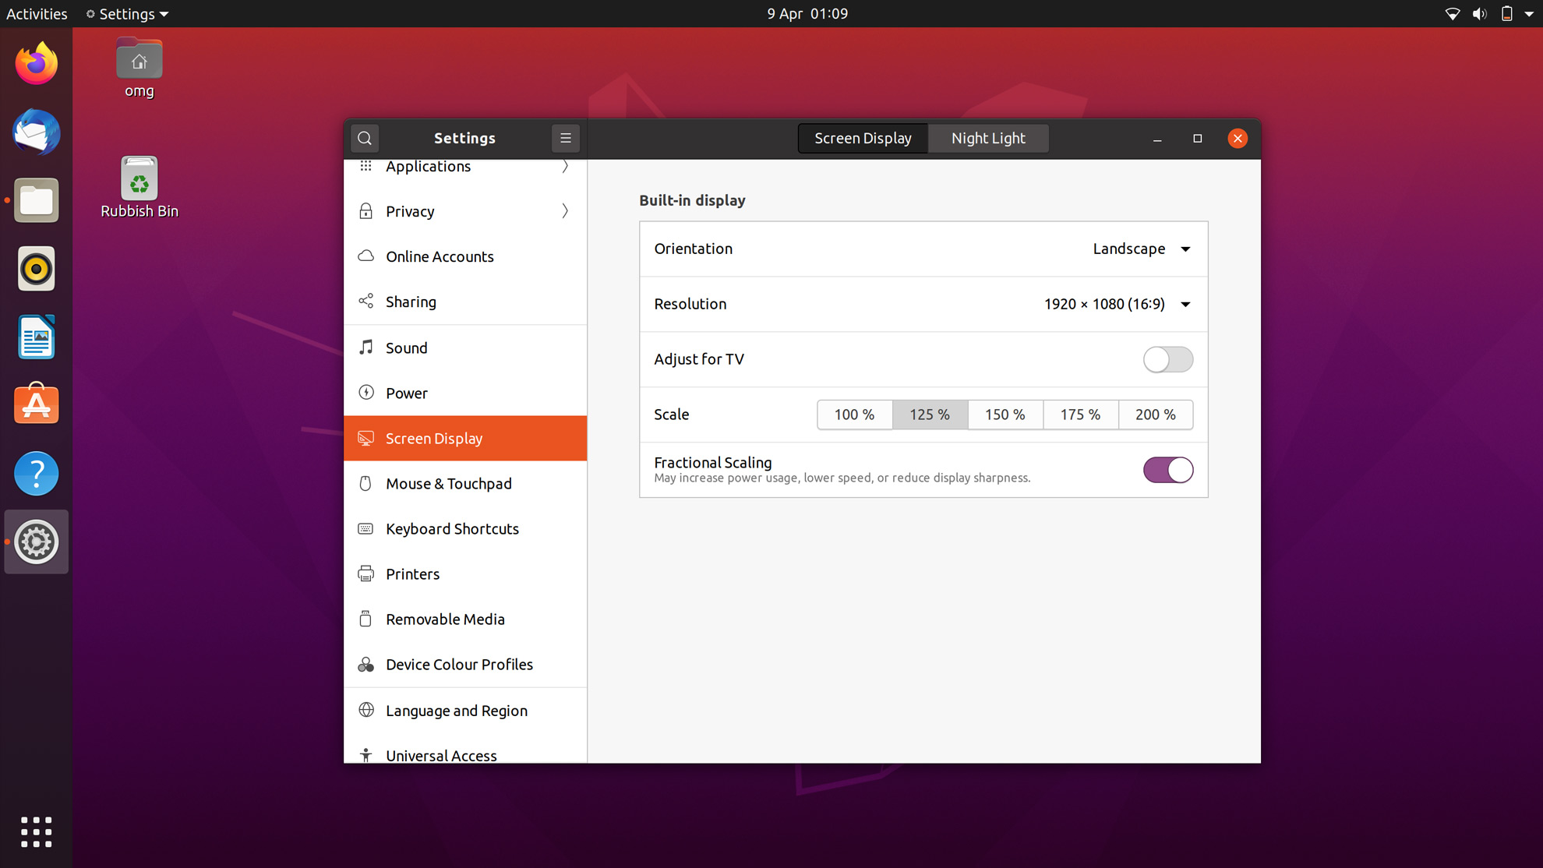
Task: Click the Device Colour Profiles icon
Action: click(x=365, y=664)
